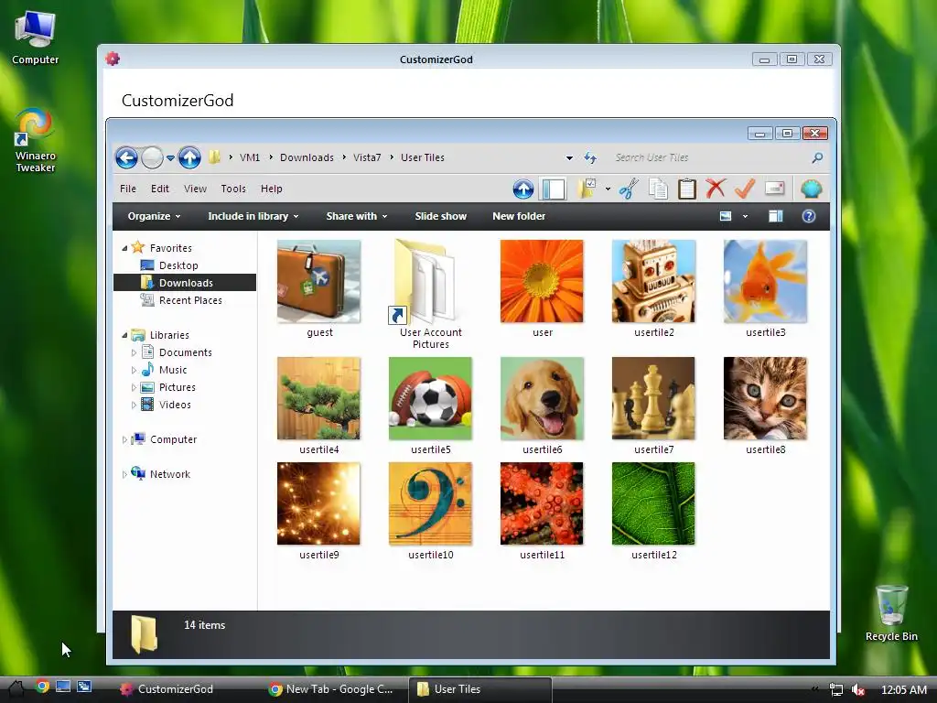Select the Videos library

[x=175, y=405]
